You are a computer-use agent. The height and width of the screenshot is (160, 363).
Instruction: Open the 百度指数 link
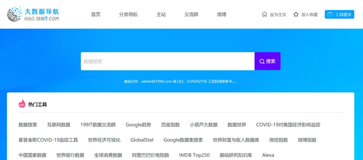(170, 125)
